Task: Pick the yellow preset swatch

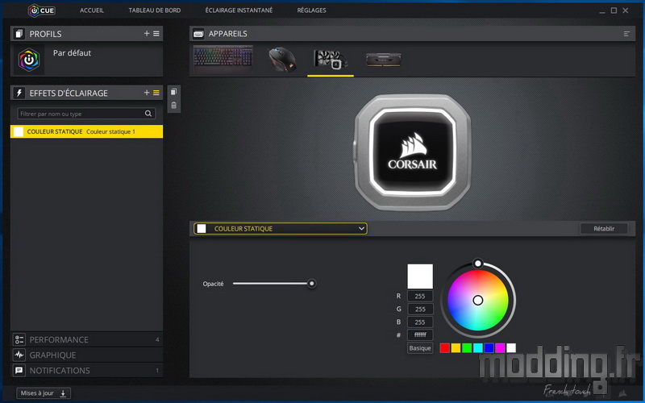Action: pos(456,348)
